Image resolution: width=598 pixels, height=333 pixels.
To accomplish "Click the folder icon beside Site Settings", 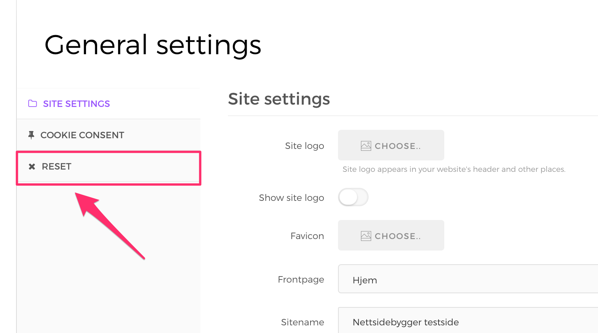I will tap(32, 103).
